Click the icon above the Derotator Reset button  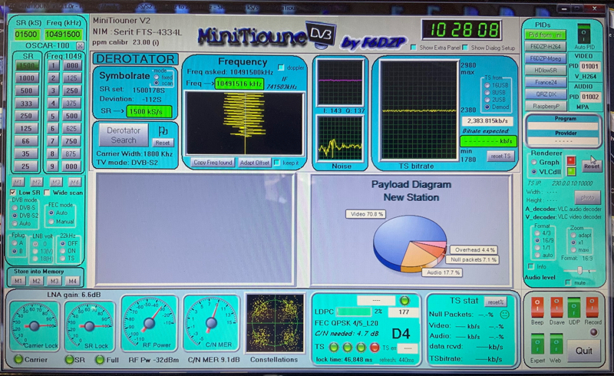click(x=163, y=130)
